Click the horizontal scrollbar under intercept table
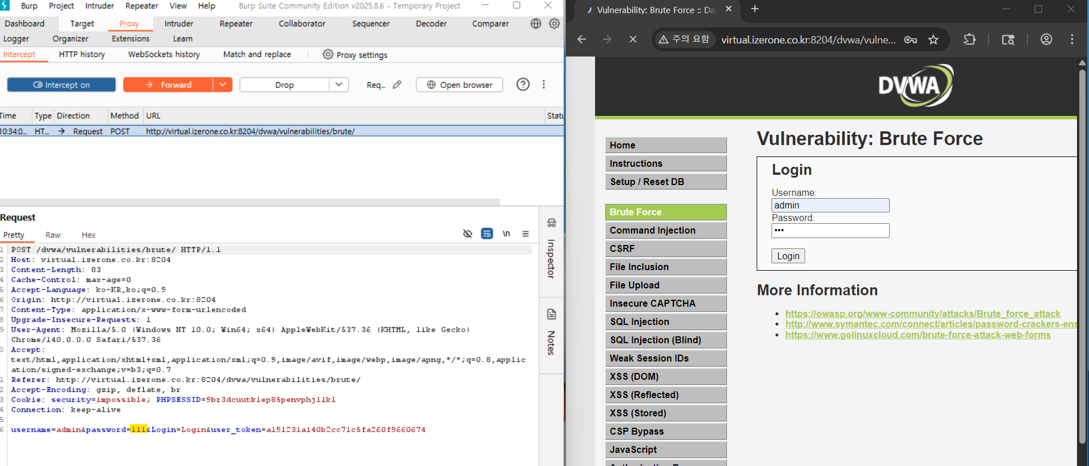 [x=250, y=202]
